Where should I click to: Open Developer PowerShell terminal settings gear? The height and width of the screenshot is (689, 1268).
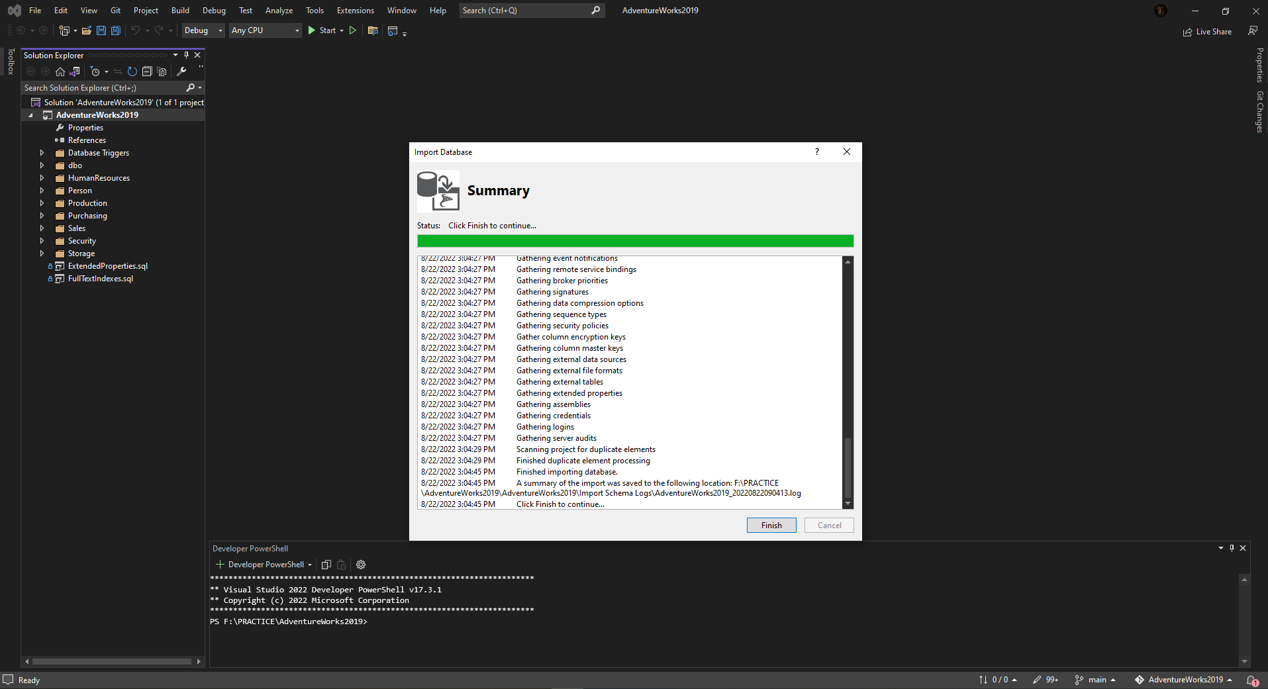(360, 565)
